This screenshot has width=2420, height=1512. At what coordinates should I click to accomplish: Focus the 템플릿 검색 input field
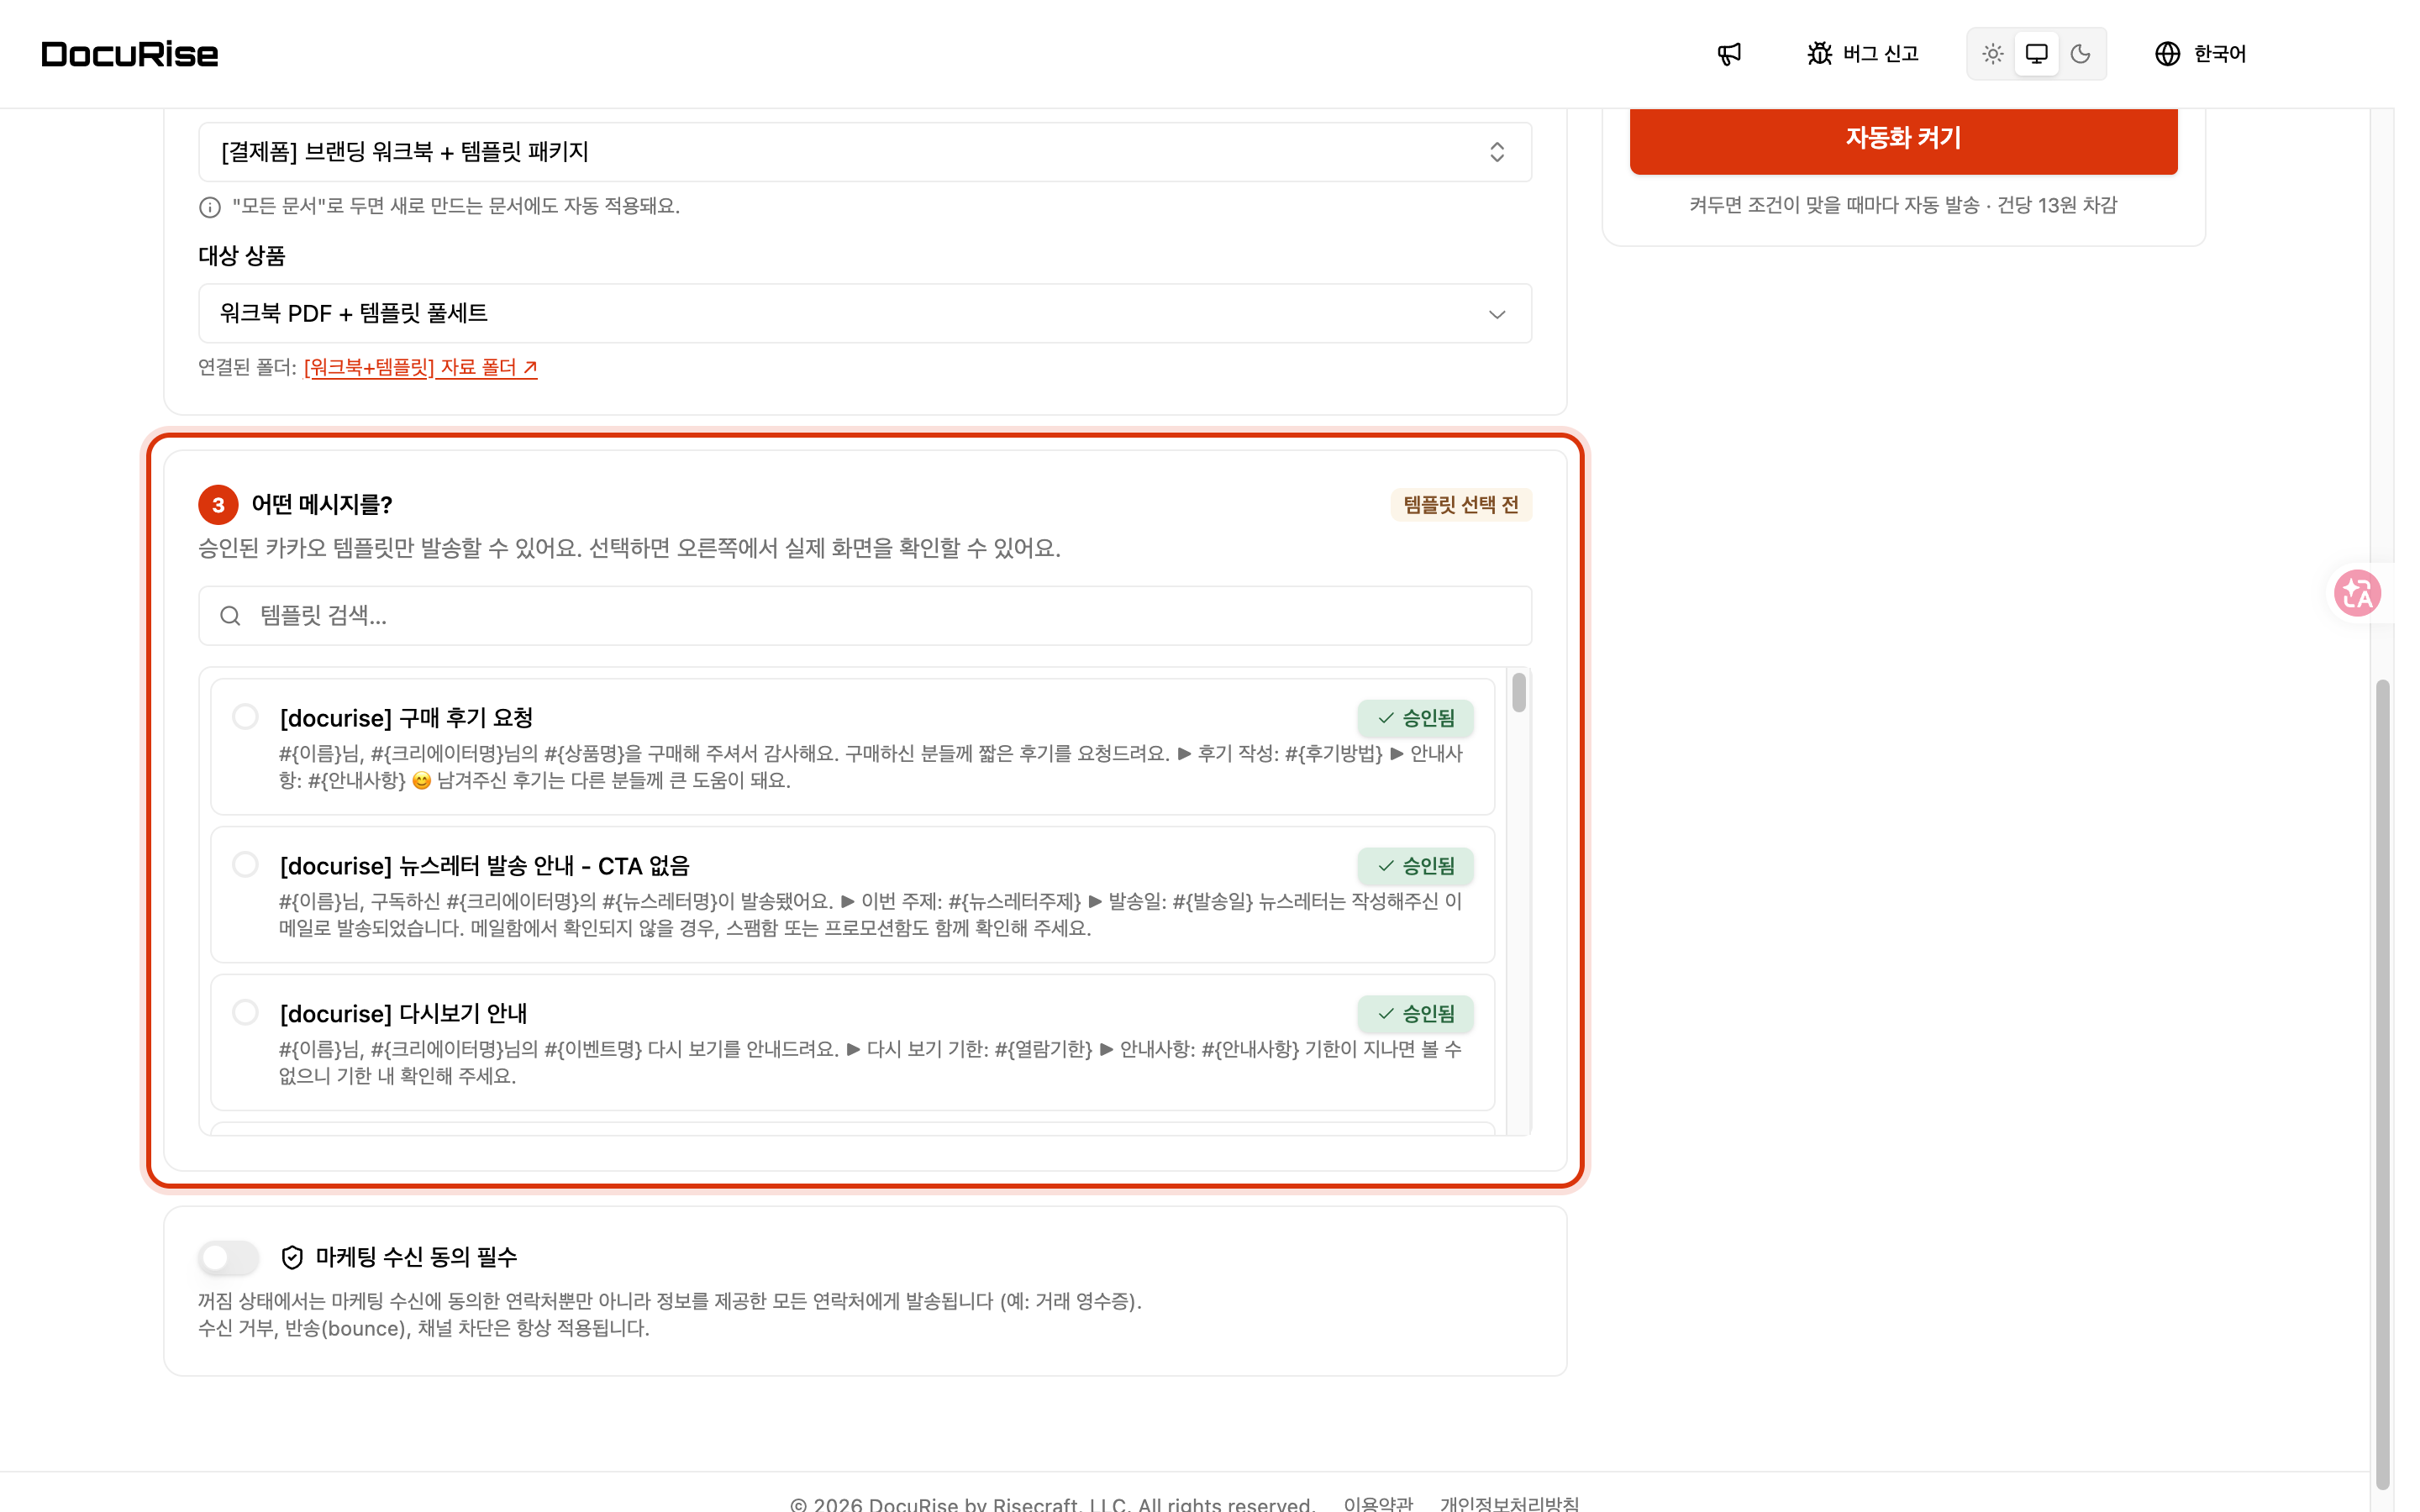coord(865,616)
